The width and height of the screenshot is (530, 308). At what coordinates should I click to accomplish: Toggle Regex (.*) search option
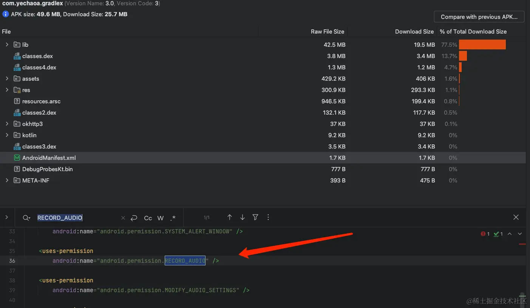click(173, 218)
